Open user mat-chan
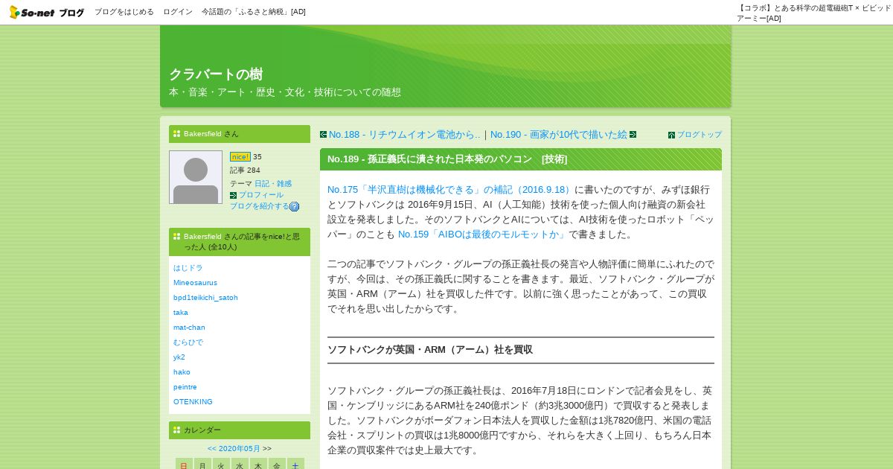893x469 pixels. 190,328
